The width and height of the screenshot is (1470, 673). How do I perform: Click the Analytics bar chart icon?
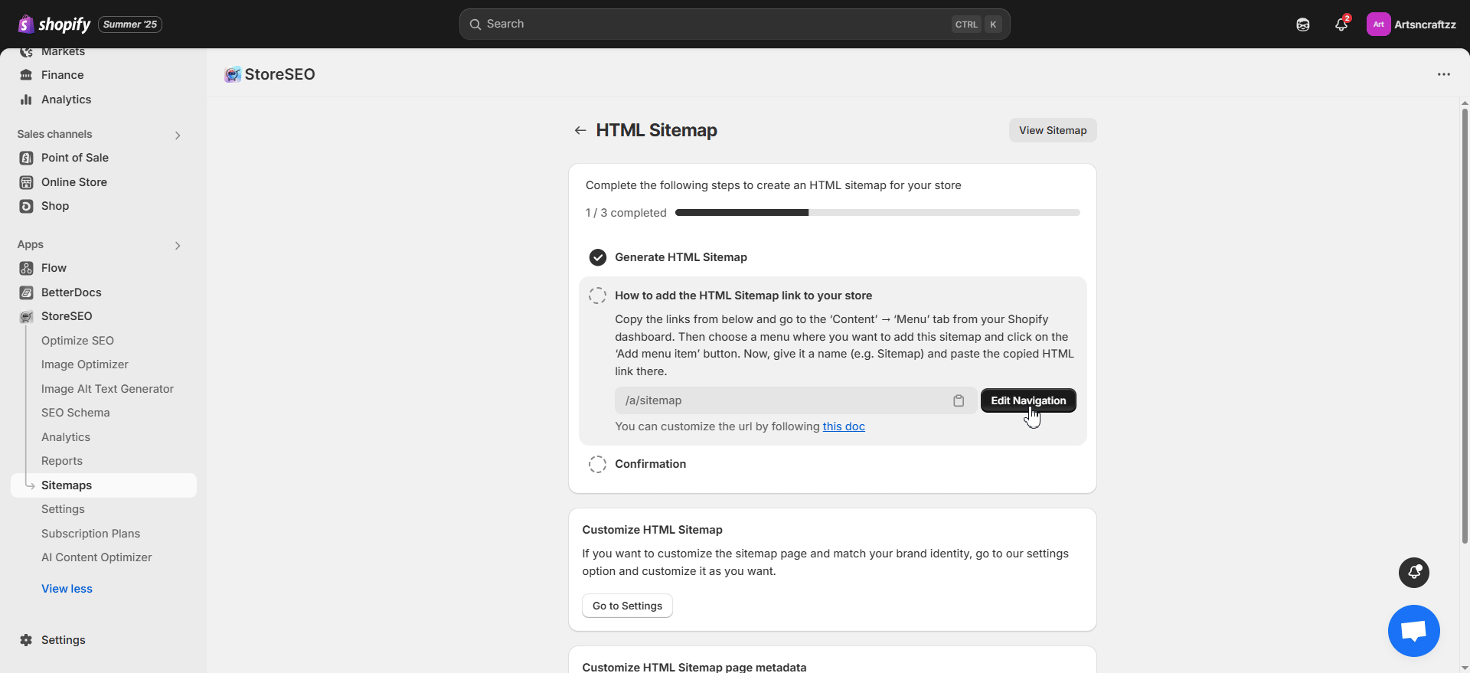coord(26,100)
